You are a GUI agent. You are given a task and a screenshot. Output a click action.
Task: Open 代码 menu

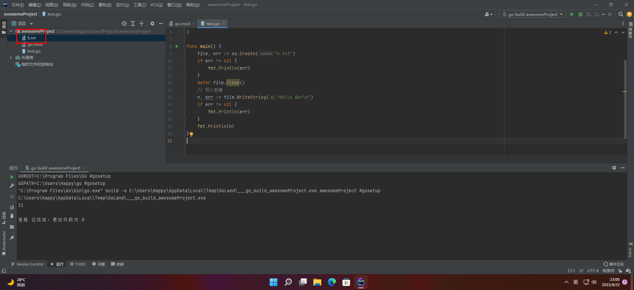click(x=87, y=5)
